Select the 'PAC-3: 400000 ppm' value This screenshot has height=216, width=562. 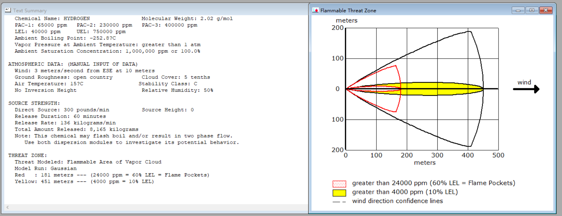170,25
